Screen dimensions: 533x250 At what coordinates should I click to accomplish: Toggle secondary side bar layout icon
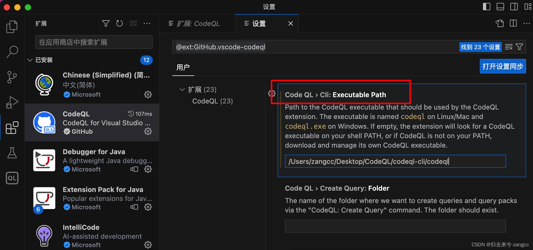point(514,7)
